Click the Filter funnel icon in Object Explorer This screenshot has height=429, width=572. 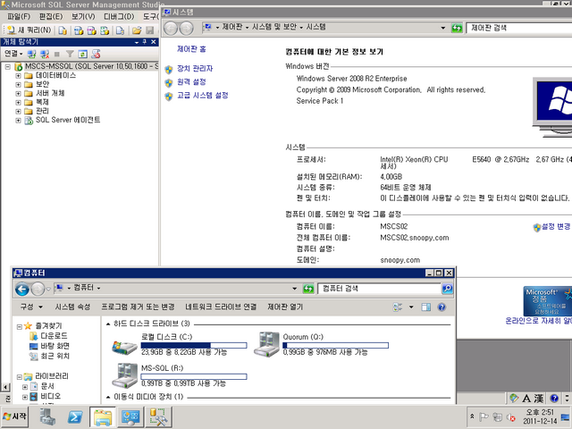coord(70,54)
